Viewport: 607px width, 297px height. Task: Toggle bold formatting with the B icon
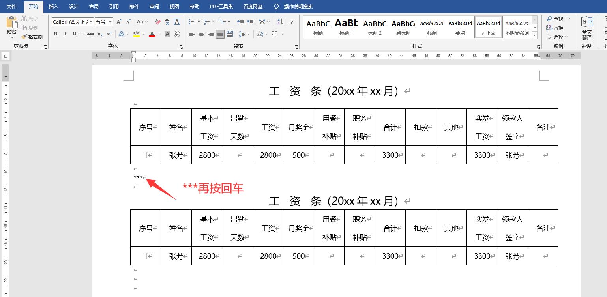pyautogui.click(x=56, y=34)
